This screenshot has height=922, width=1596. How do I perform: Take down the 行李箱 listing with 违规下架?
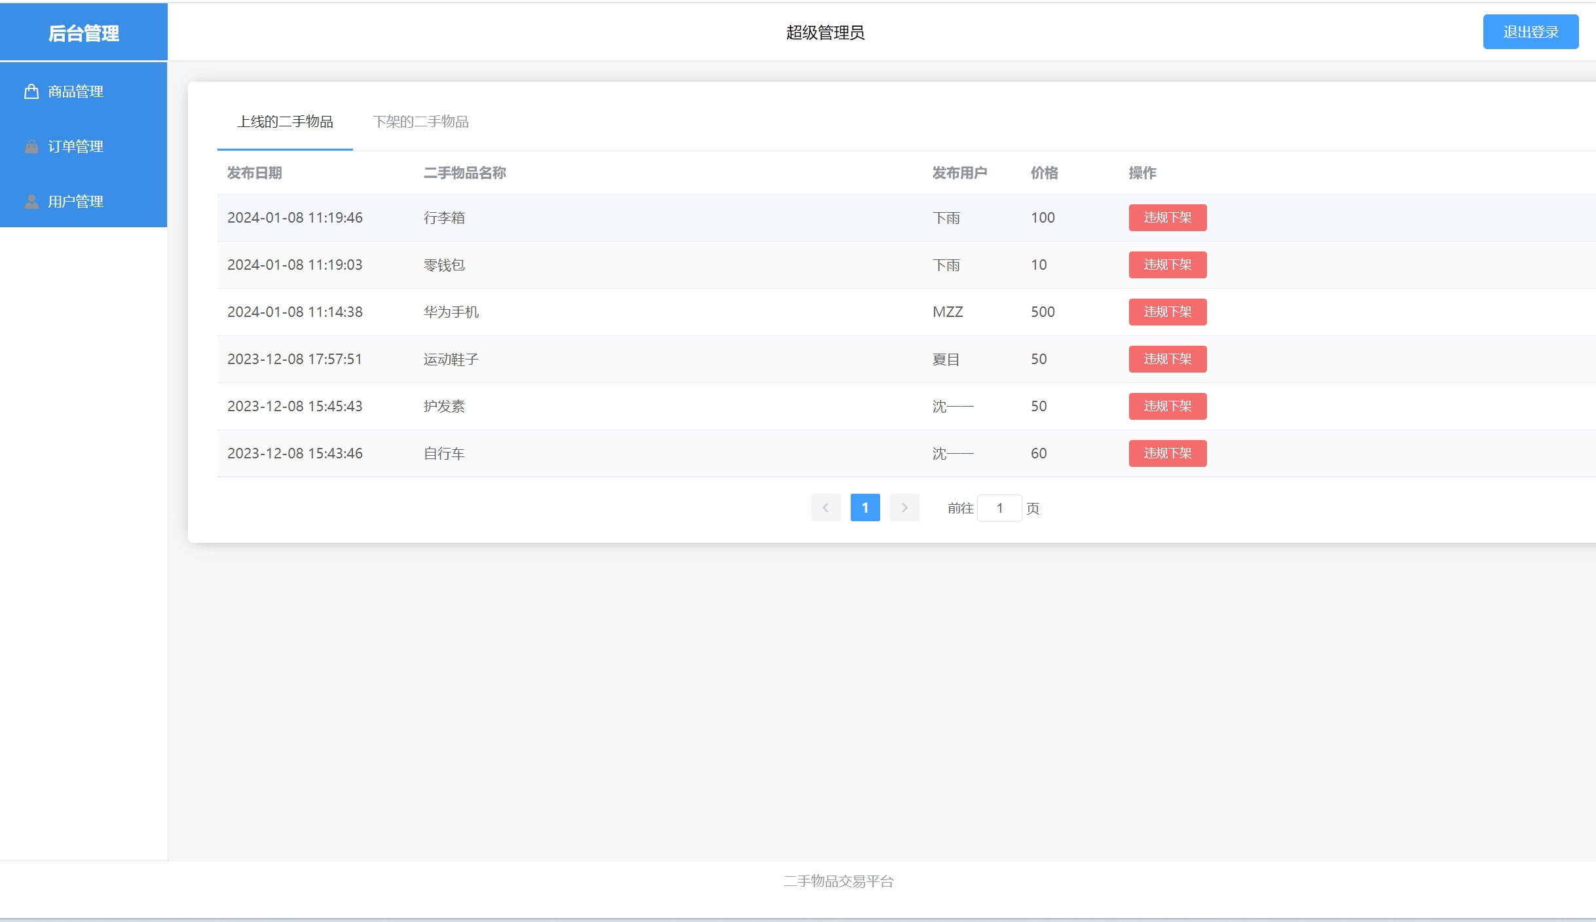[1167, 217]
